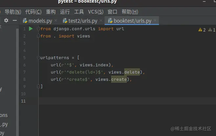Open the 窗口 window menu

[112, 12]
